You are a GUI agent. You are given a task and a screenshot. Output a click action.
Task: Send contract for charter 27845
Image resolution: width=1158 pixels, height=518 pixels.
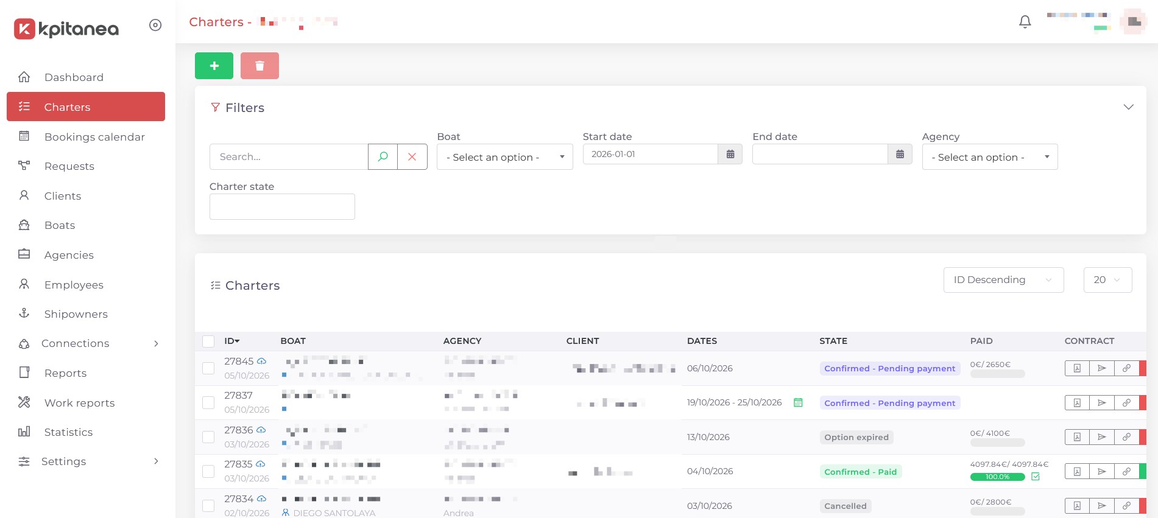click(1102, 368)
